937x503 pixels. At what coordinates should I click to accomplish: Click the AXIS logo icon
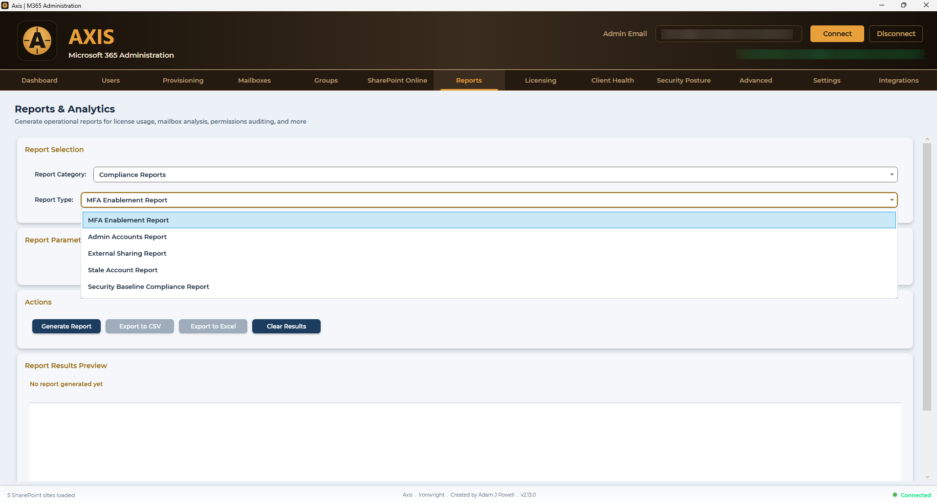coord(37,41)
